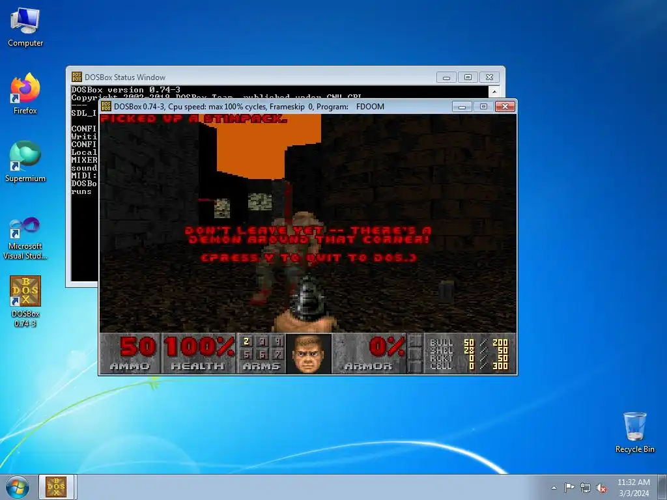
Task: Click the 'Don't leave yet' quit message
Action: click(309, 235)
